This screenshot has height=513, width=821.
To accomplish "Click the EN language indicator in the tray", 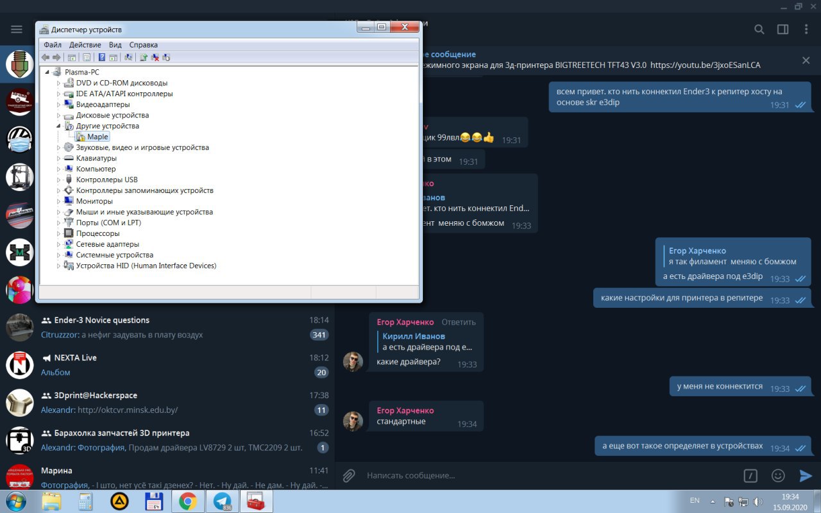I will (695, 500).
